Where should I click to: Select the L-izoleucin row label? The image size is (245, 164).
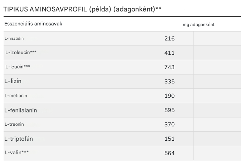click(21, 52)
